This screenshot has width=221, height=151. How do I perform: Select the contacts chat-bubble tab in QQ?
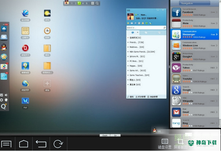[x=133, y=32]
